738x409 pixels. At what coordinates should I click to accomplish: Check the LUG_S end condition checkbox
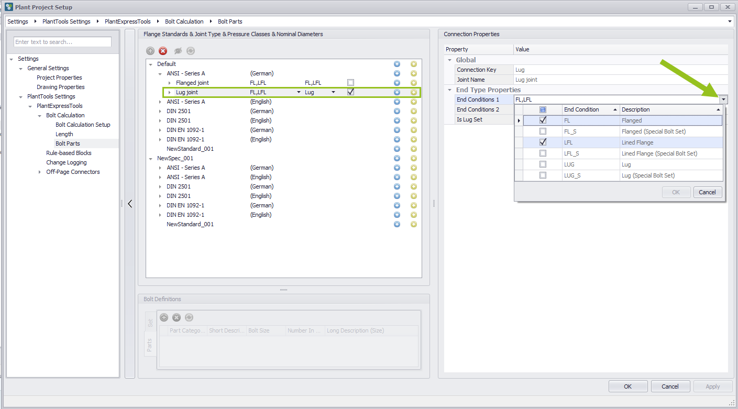[x=543, y=175]
